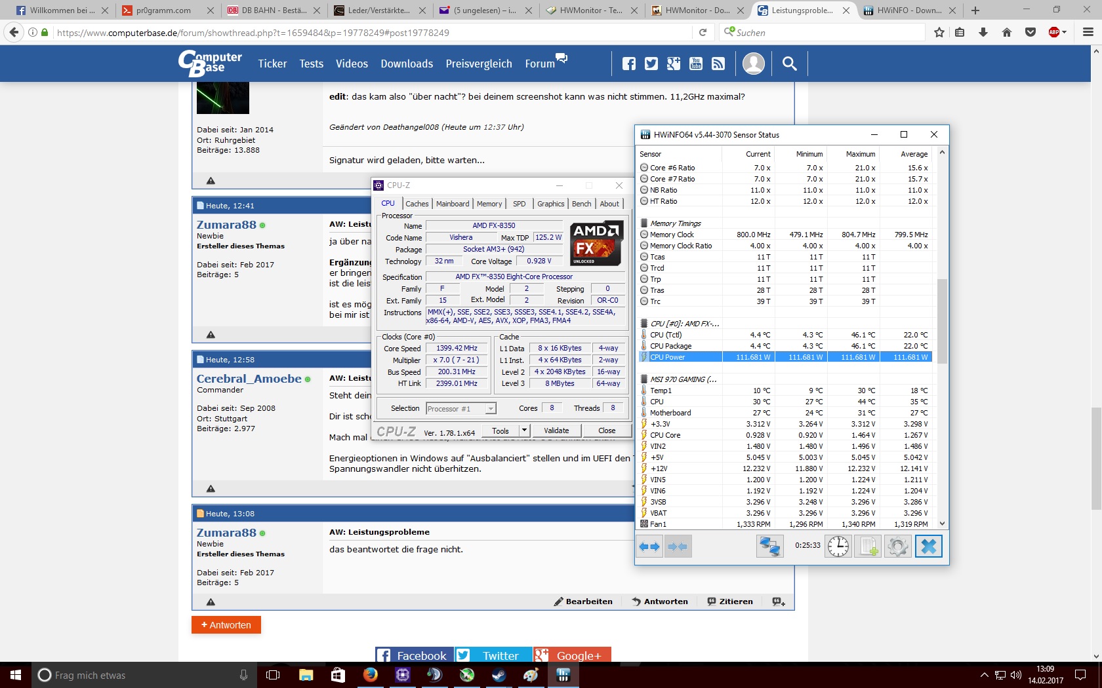Click the multi-quote icon on last post
This screenshot has height=688, width=1102.
tap(779, 602)
